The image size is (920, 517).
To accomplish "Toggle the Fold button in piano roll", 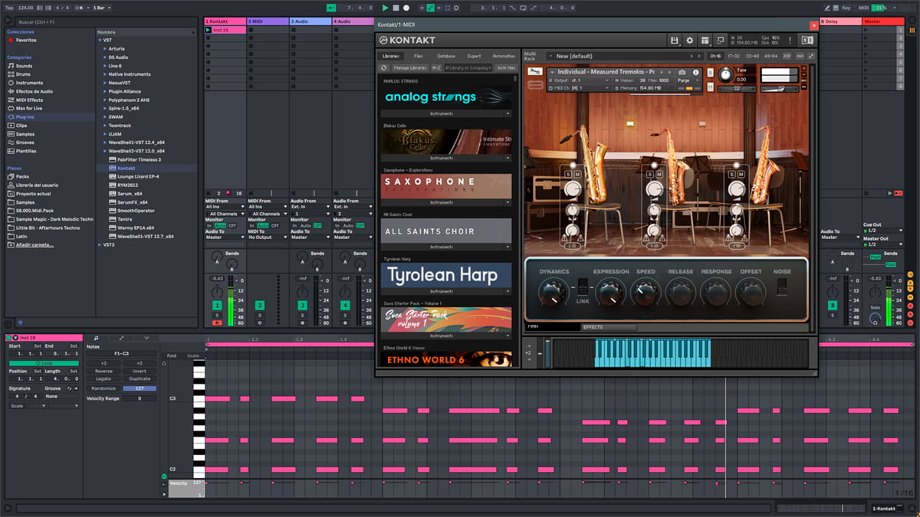I will click(172, 355).
